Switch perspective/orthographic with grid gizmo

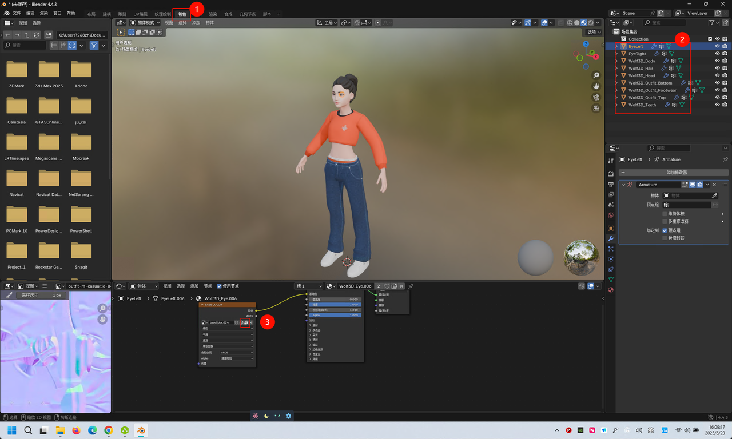pyautogui.click(x=596, y=108)
